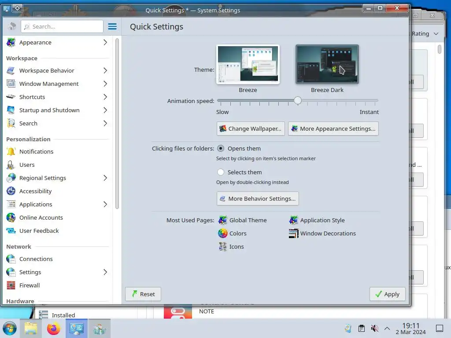Open the Rating dropdown in background window

click(x=425, y=33)
